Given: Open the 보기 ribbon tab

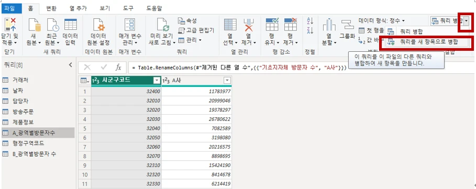Looking at the screenshot, I should 105,8.
